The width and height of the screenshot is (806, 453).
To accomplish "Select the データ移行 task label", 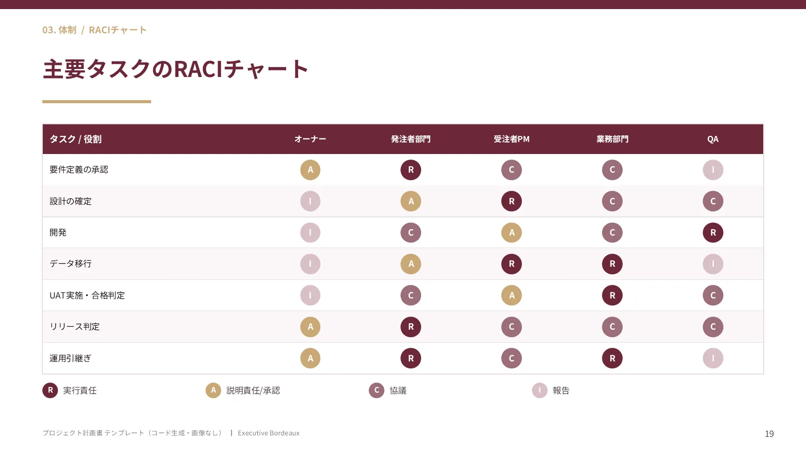I will 71,264.
